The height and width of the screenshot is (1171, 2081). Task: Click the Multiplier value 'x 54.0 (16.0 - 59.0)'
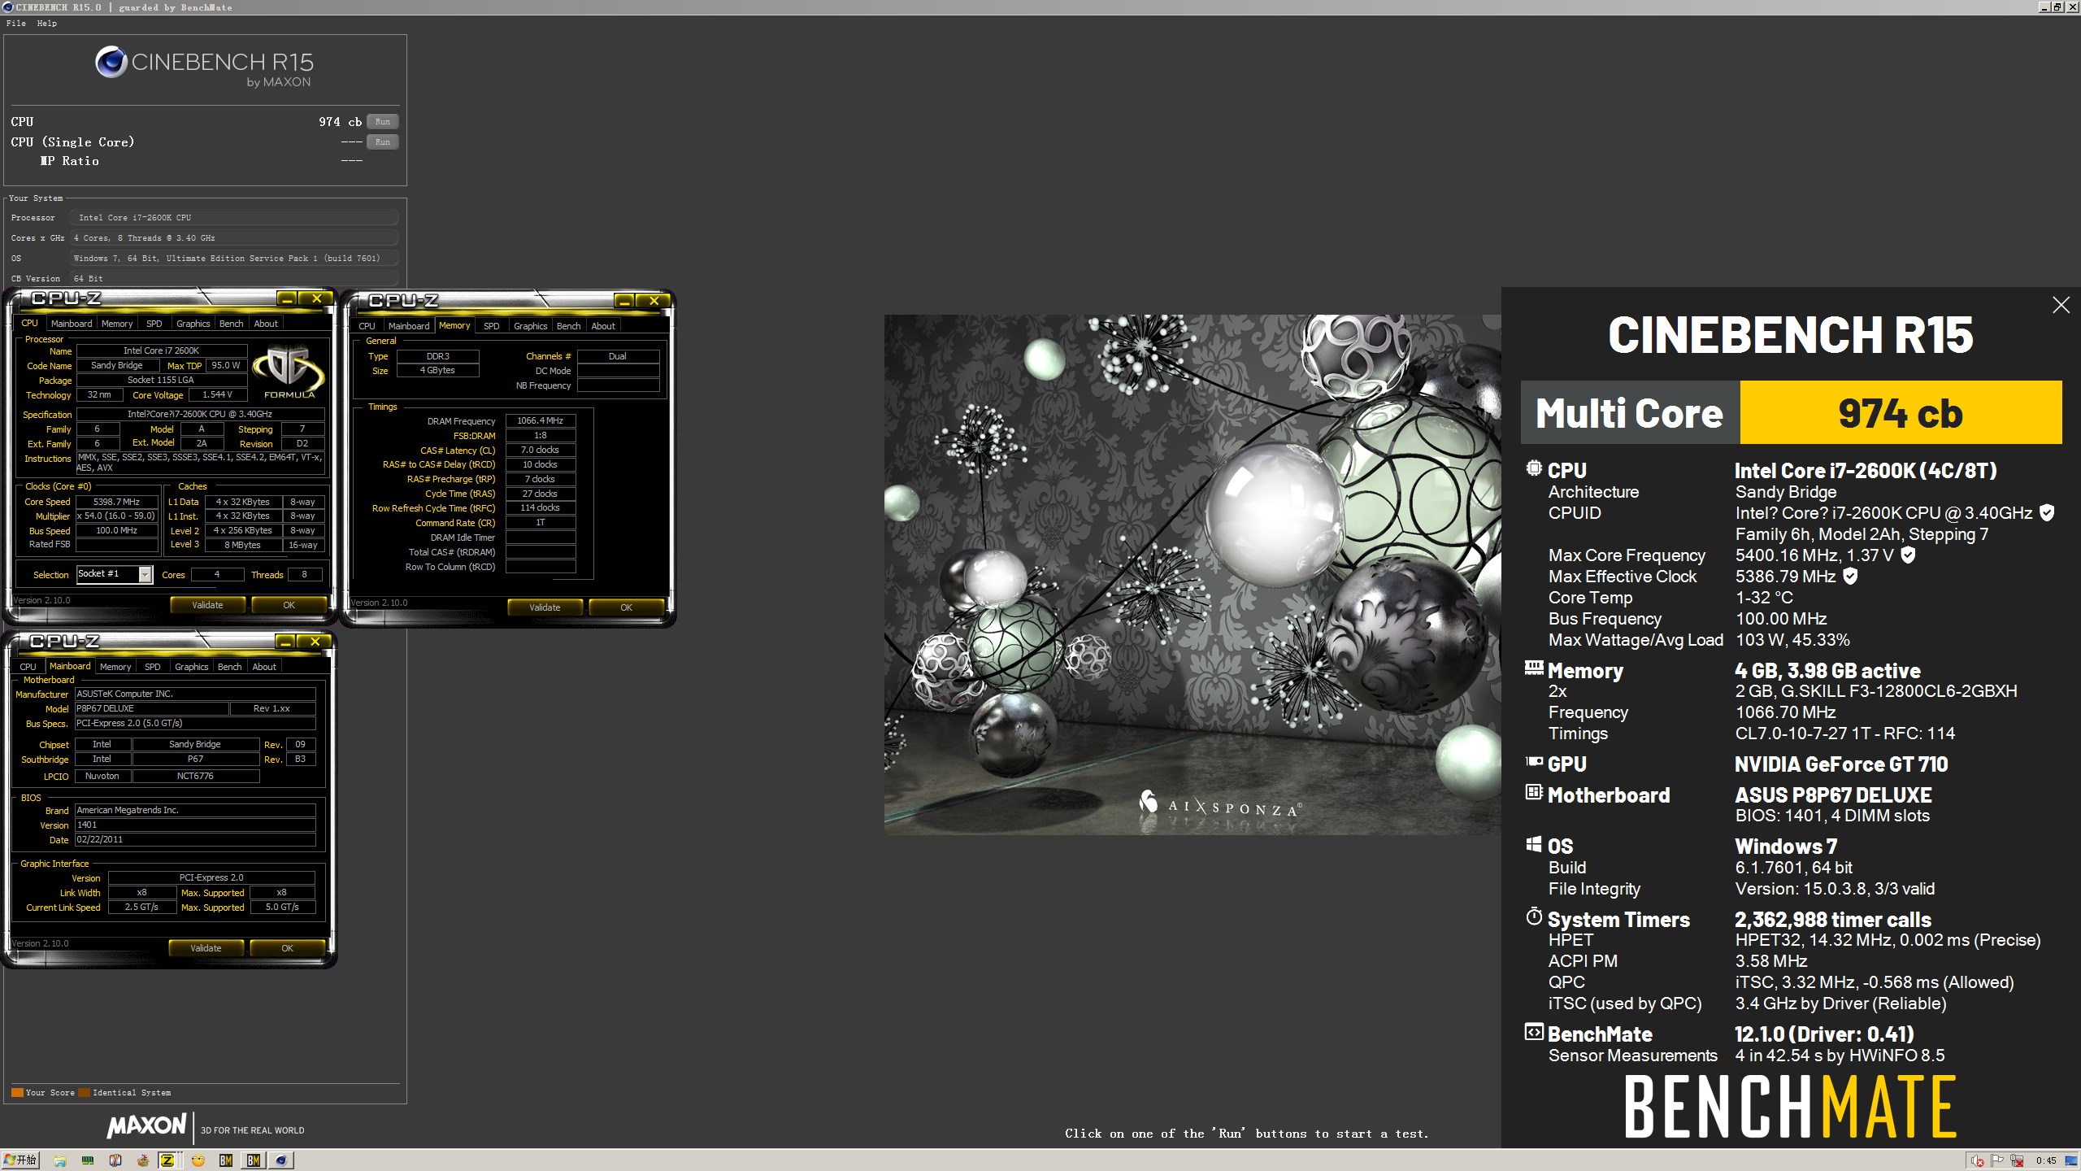[x=116, y=516]
